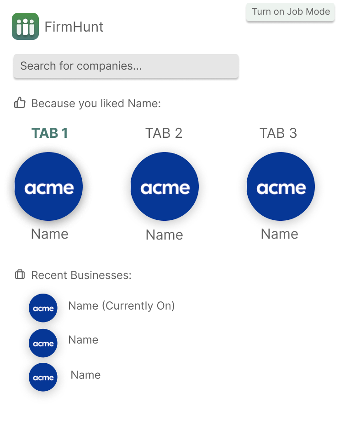
Task: Open the Name (Currently On) recent business
Action: tap(122, 306)
